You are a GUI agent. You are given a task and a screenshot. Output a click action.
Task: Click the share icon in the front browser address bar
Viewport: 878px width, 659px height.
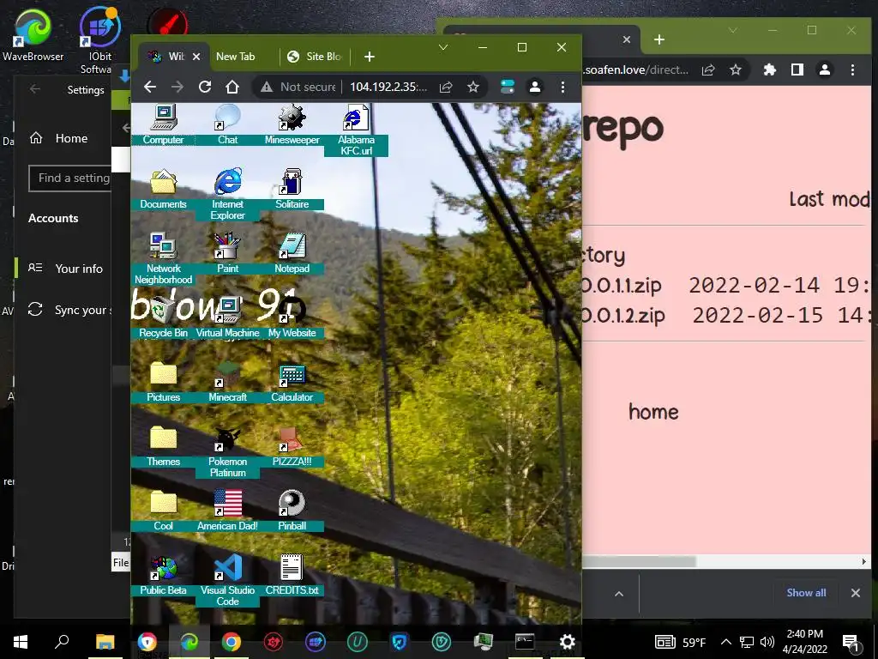446,87
